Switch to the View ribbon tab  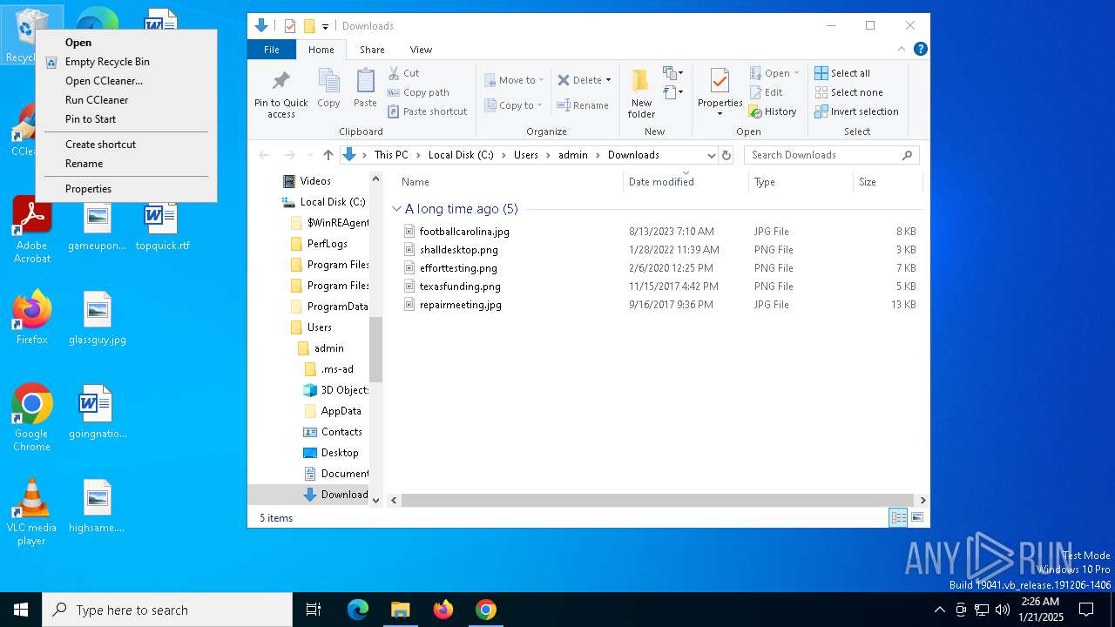(421, 50)
